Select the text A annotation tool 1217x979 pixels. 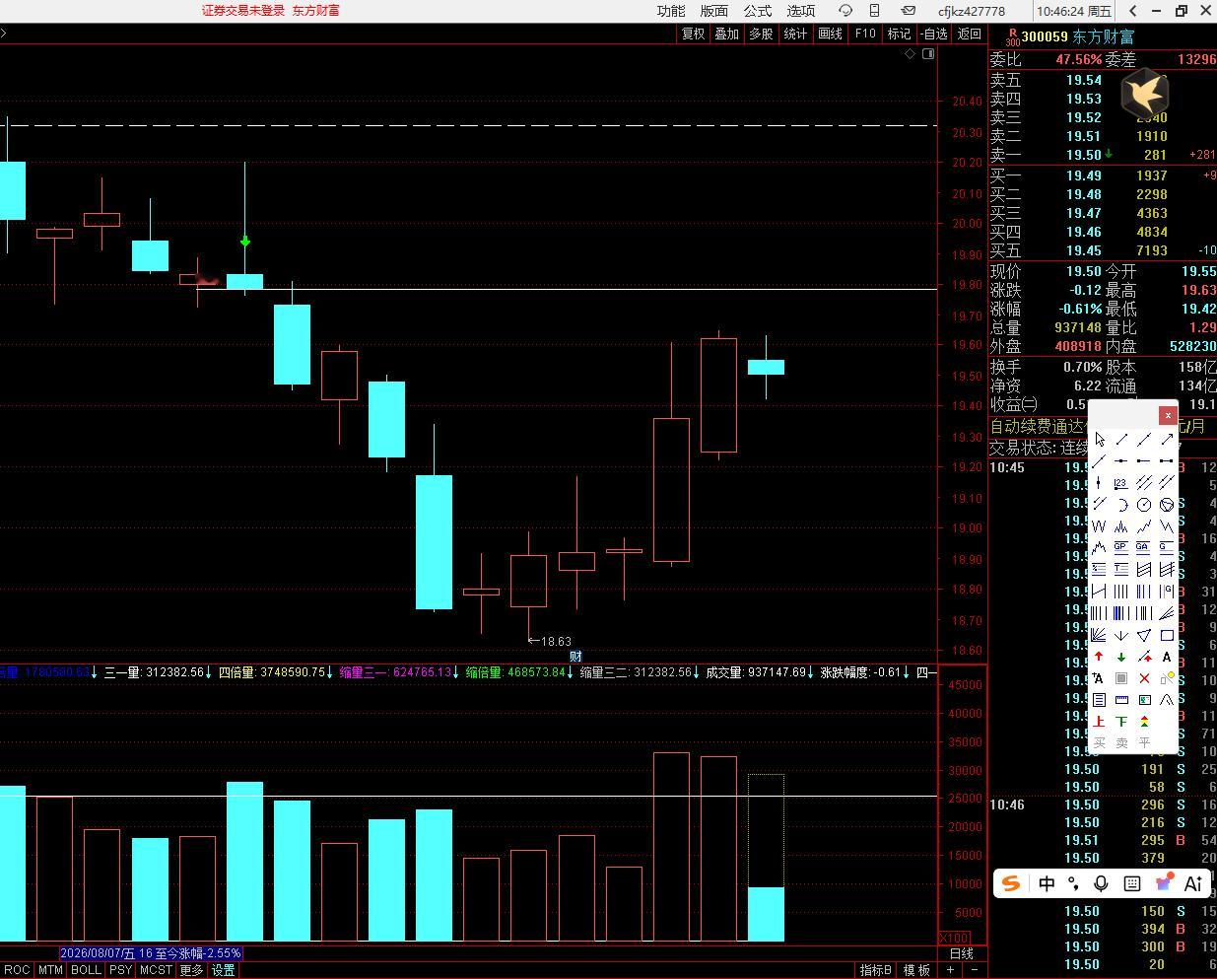(1167, 657)
